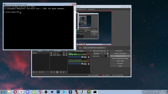The height and width of the screenshot is (94, 168).
Task: Undock the Audio Mixer panel via corner icon
Action: [x=91, y=51]
